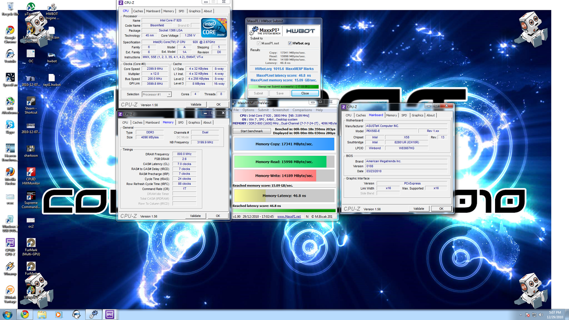The width and height of the screenshot is (569, 320).
Task: Open the GF104.bin file icon
Action: [x=52, y=33]
